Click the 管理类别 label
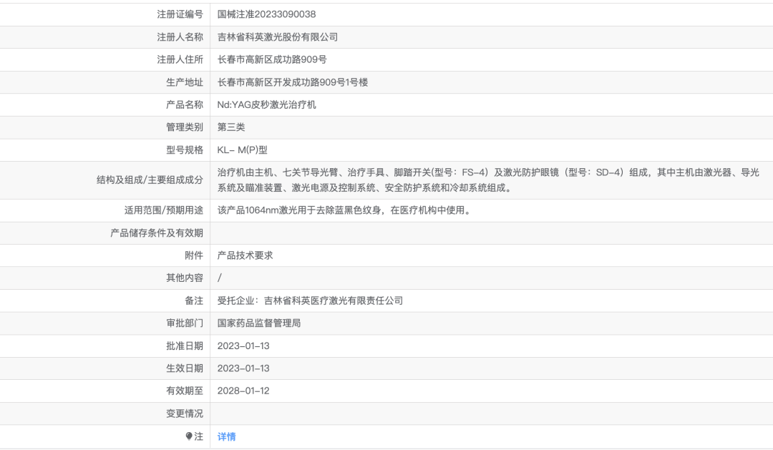 [185, 127]
